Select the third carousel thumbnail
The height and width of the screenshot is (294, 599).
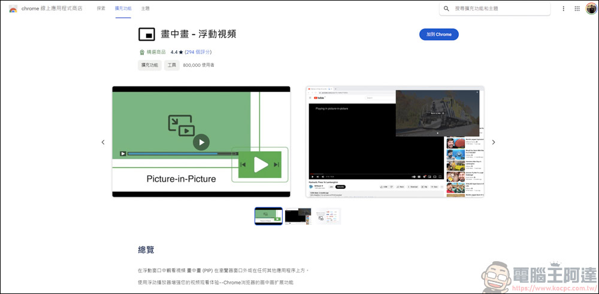[x=328, y=216]
